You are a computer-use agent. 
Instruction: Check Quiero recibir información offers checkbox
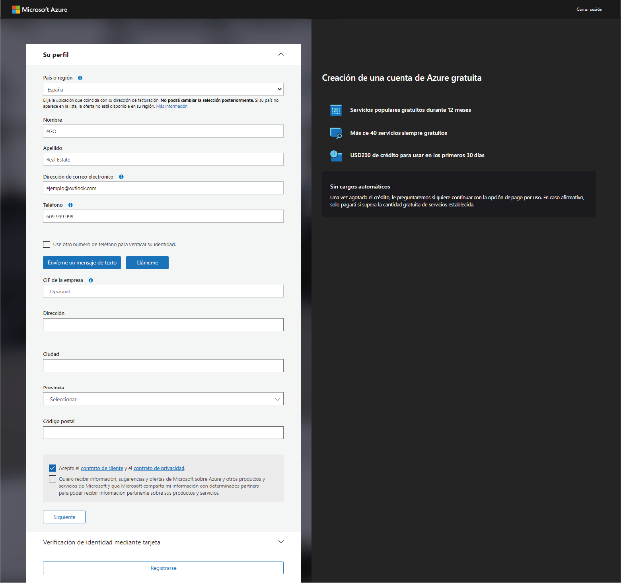tap(53, 479)
